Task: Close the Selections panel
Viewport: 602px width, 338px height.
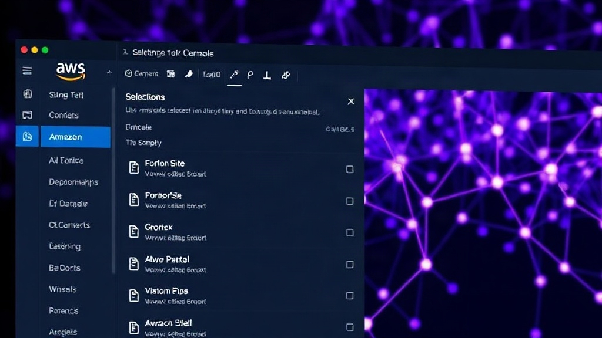Action: (x=351, y=102)
